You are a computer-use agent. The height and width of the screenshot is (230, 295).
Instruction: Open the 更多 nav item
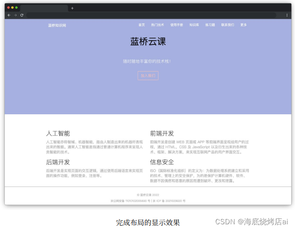pyautogui.click(x=243, y=25)
